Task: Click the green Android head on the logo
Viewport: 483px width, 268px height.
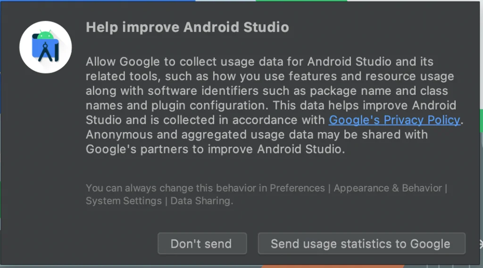Action: pyautogui.click(x=45, y=34)
